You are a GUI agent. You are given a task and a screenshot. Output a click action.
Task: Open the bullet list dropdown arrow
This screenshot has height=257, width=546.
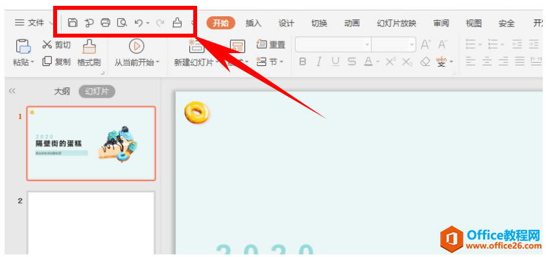pyautogui.click(x=481, y=45)
